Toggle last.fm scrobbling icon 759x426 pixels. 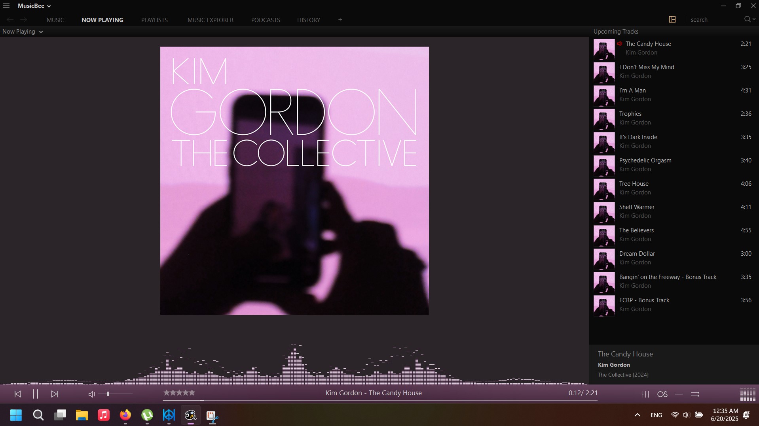pyautogui.click(x=662, y=394)
